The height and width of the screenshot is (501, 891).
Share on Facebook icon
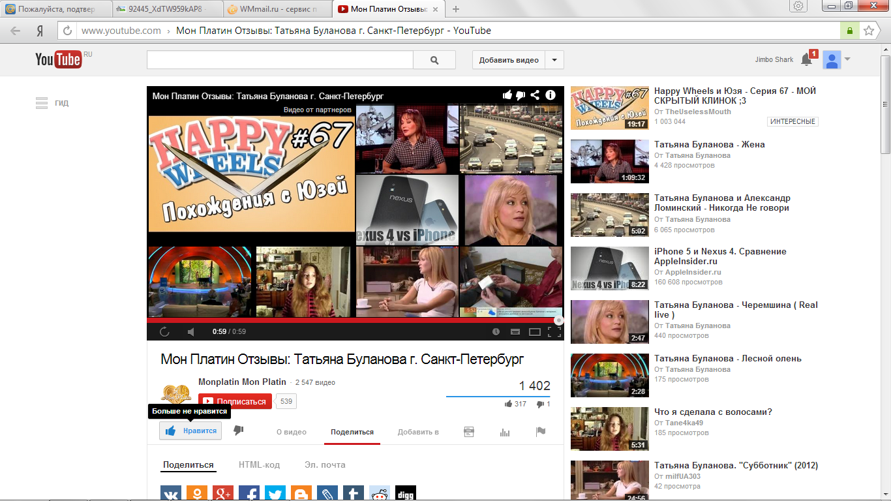coord(249,494)
